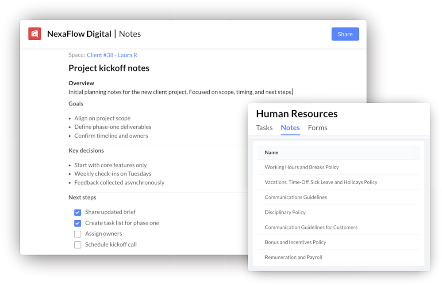
Task: Check the Assign owners checkbox
Action: [x=77, y=233]
